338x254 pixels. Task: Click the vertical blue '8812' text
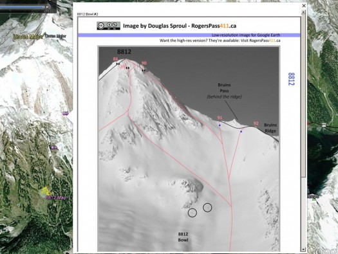coord(291,79)
